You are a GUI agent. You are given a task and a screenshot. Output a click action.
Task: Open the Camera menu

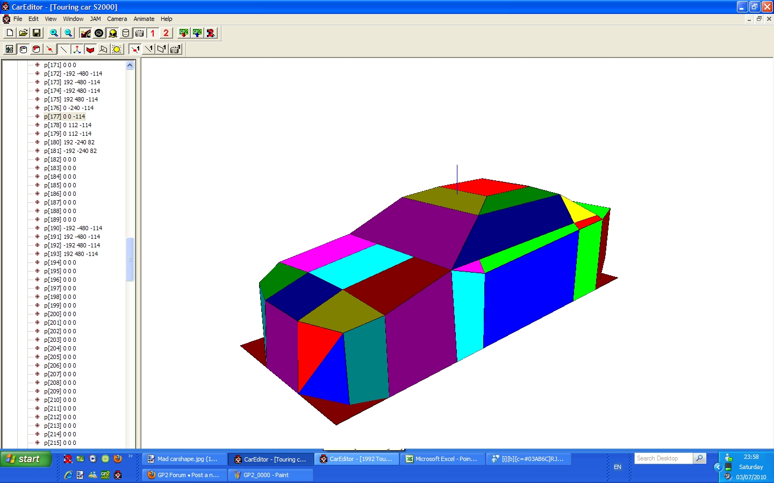tap(117, 19)
